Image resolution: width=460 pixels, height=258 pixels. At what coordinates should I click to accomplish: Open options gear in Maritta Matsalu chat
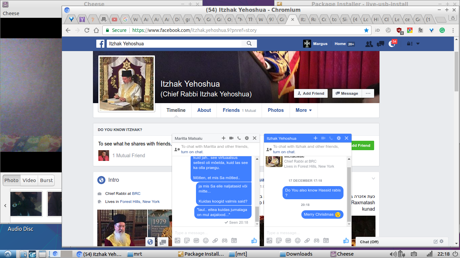[x=247, y=138]
